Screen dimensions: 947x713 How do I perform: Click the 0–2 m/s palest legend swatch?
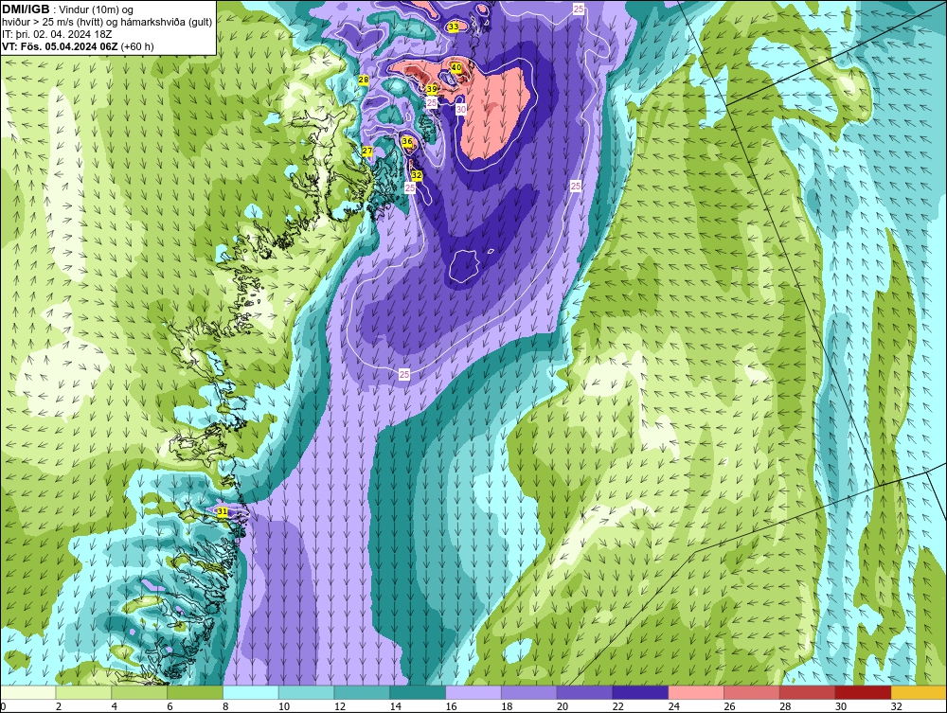click(28, 692)
